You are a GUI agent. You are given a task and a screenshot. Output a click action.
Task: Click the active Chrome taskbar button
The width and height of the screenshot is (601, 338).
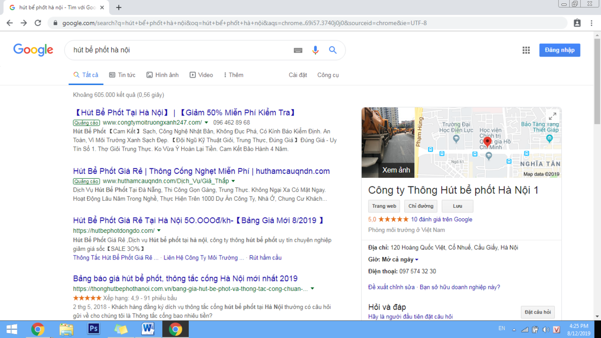tap(175, 329)
